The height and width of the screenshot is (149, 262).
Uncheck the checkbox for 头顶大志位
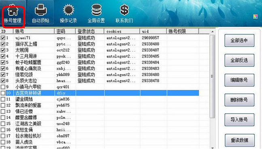pyautogui.click(x=3, y=81)
